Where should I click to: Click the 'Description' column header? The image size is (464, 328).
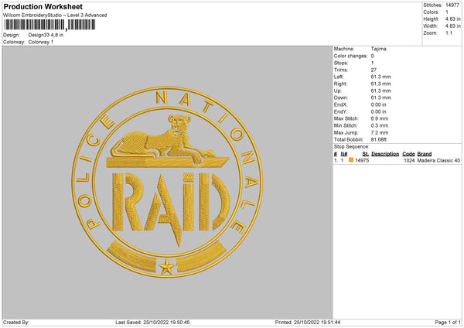(x=385, y=154)
